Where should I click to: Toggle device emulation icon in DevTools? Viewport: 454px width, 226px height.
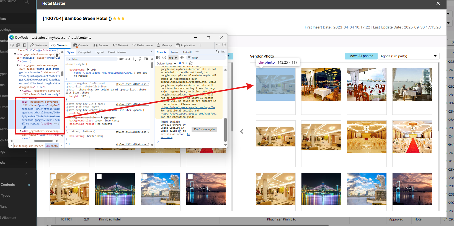18,45
